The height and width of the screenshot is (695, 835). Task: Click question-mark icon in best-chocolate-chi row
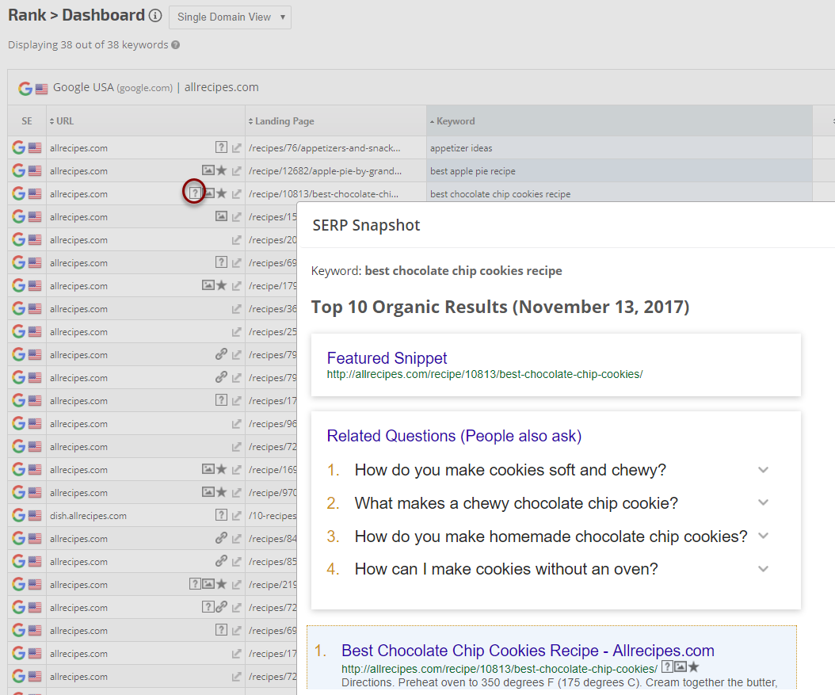(x=195, y=193)
